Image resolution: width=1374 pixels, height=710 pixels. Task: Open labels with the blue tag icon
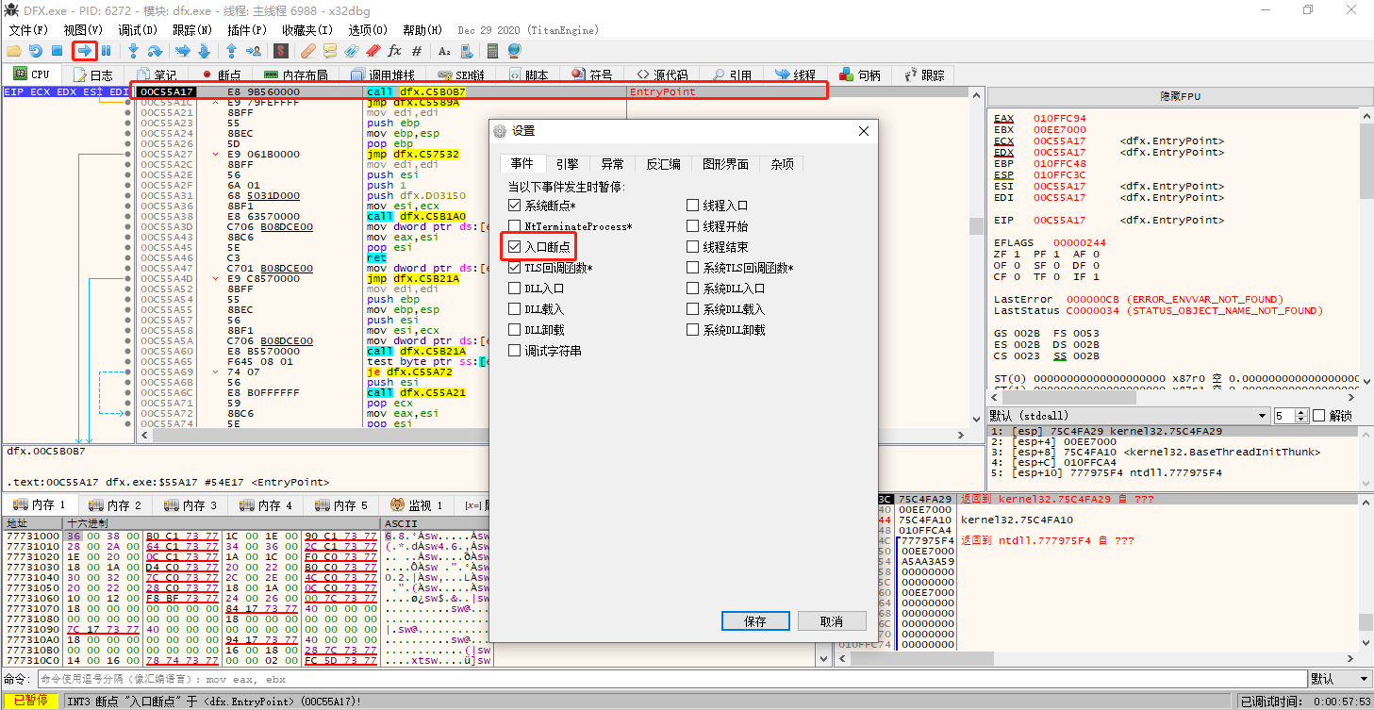352,51
